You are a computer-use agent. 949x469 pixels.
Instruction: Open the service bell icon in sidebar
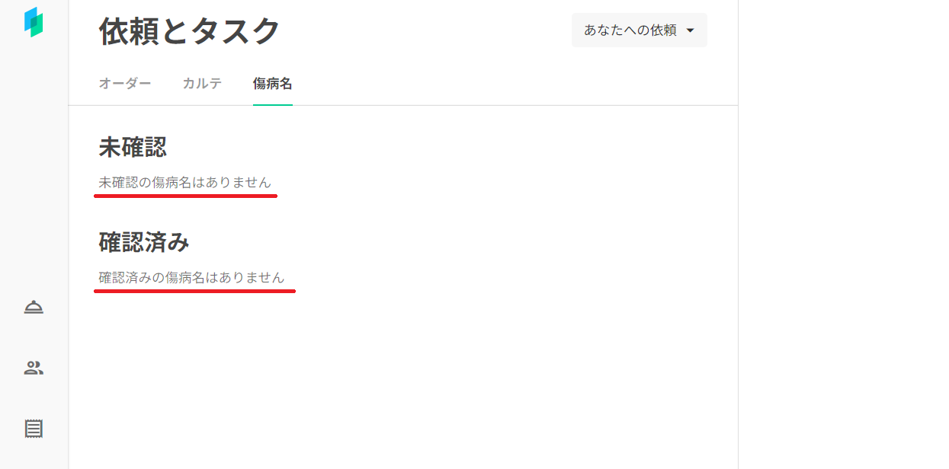(34, 307)
